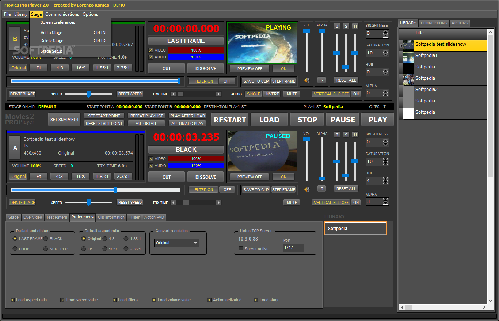Click deck B's TRX TIME right arrow
The height and width of the screenshot is (321, 499).
point(218,94)
